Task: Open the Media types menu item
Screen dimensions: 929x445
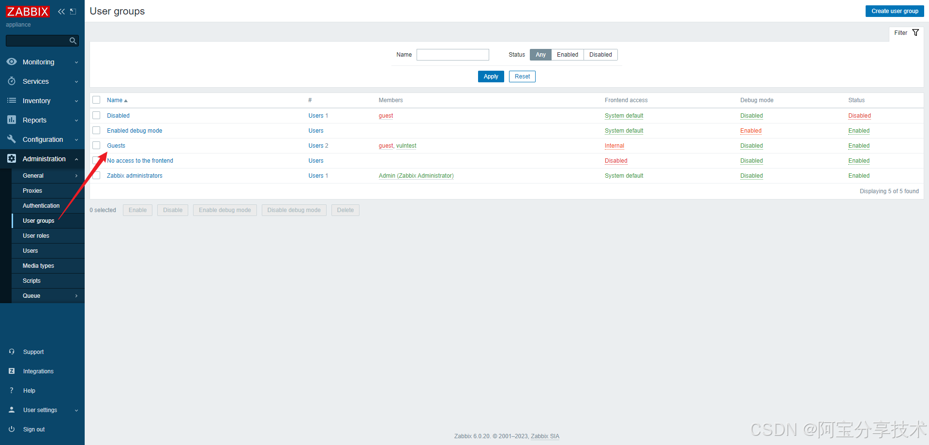Action: click(48, 266)
